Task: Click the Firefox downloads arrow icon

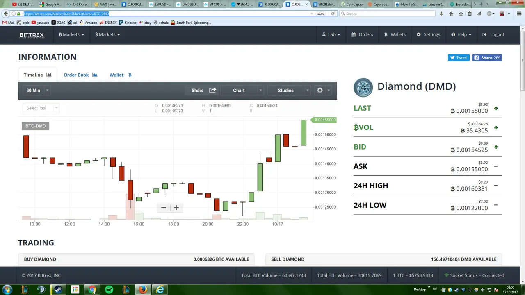Action: pyautogui.click(x=441, y=14)
